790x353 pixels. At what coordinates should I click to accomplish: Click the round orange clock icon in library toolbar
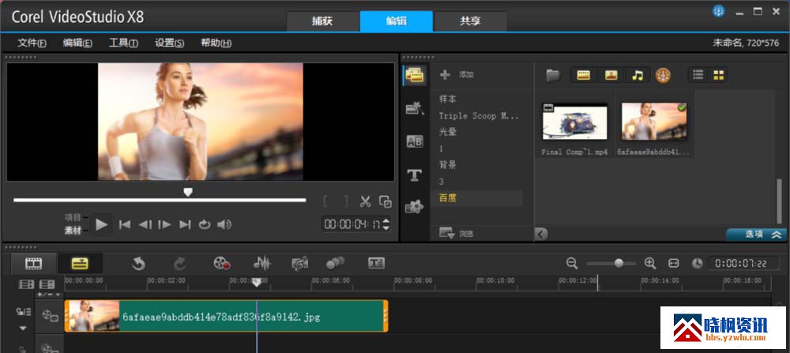pos(663,76)
